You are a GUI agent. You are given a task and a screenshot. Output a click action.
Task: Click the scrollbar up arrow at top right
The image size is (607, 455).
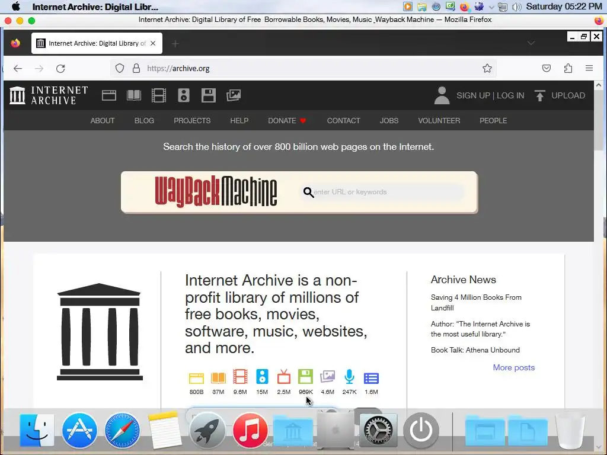[599, 85]
